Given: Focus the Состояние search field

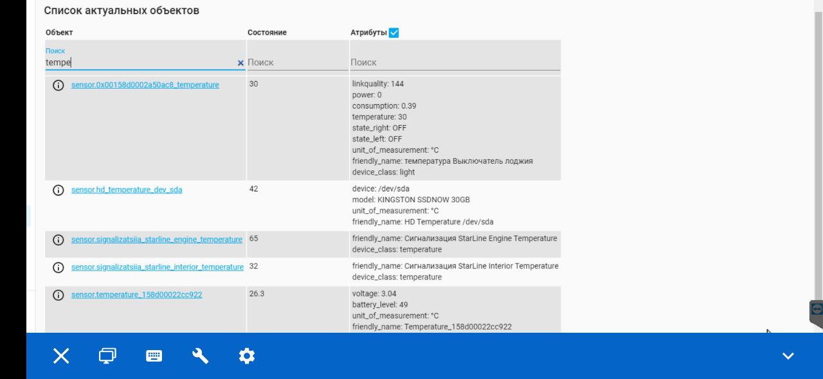Looking at the screenshot, I should point(297,62).
